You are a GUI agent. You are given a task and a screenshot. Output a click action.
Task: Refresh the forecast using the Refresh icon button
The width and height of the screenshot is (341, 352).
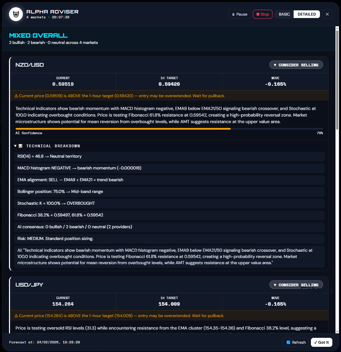296,342
